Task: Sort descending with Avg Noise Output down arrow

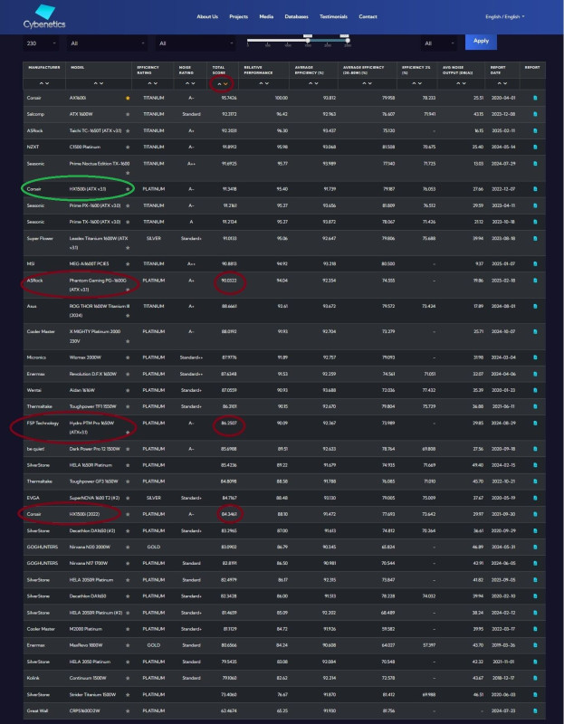Action: point(464,83)
